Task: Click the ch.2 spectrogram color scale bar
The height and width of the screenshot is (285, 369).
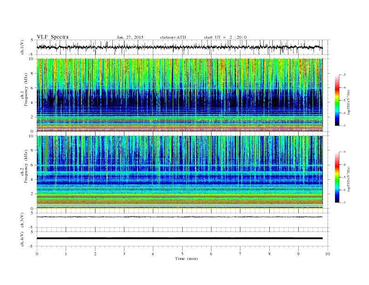Action: 337,177
